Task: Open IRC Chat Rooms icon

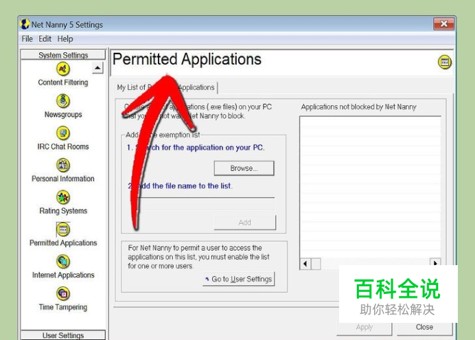Action: click(x=63, y=133)
